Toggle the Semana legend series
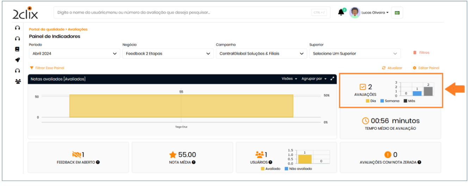The width and height of the screenshot is (474, 186). (390, 101)
